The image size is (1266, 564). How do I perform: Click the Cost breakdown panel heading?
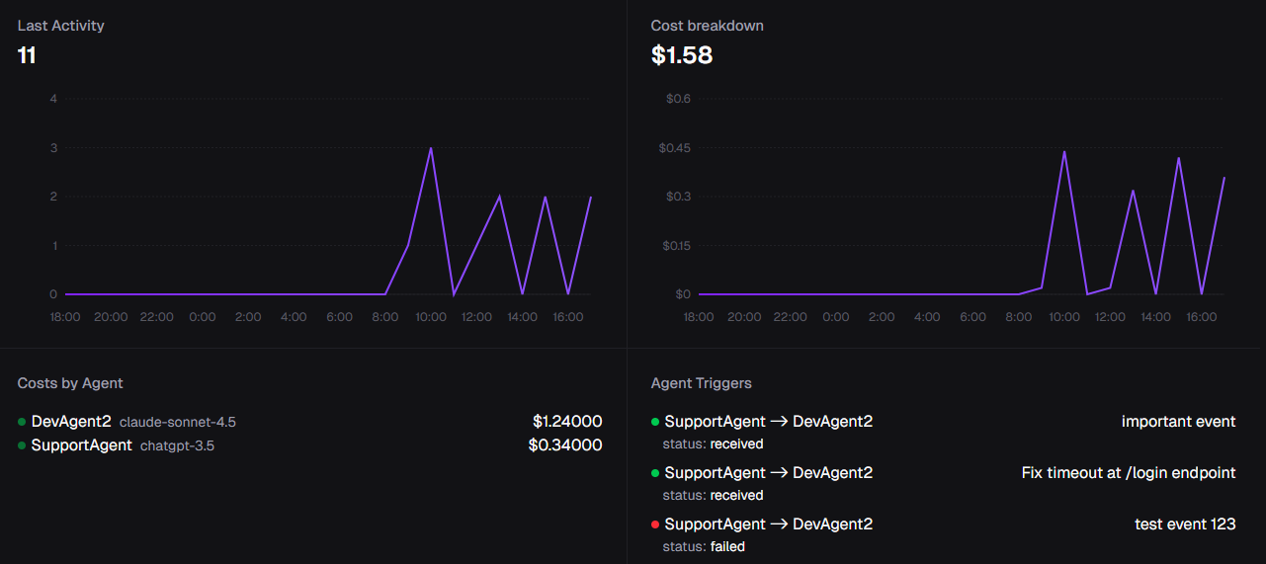707,26
